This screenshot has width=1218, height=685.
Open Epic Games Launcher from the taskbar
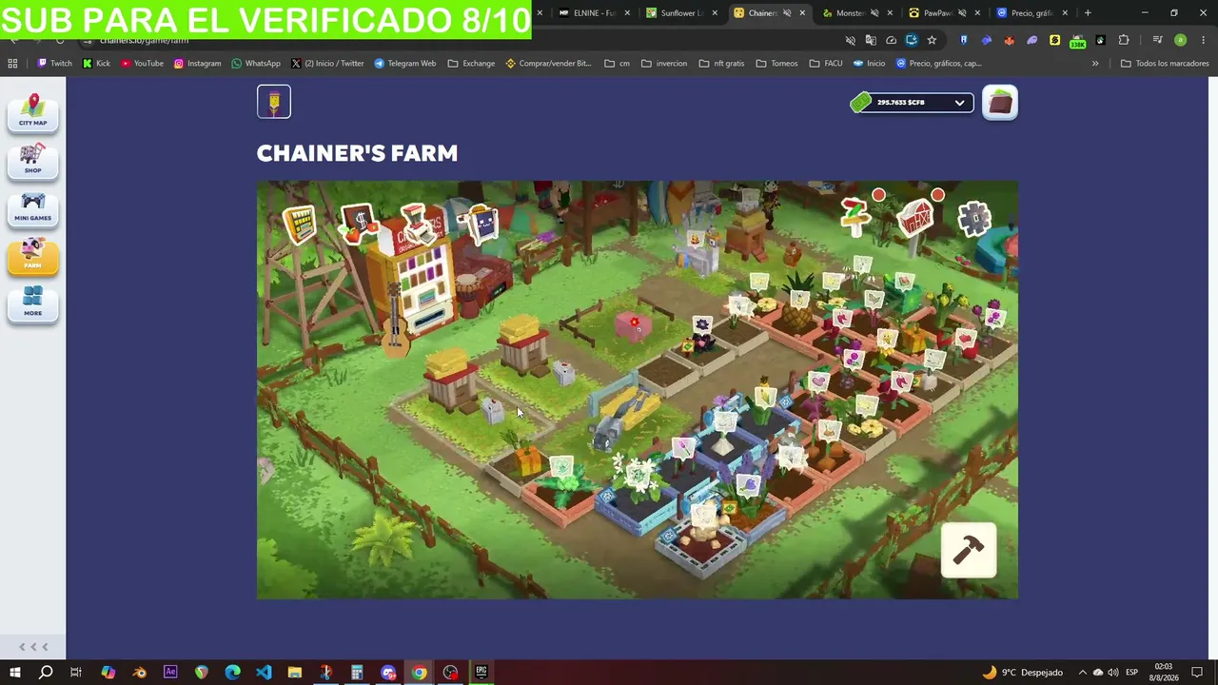(x=481, y=673)
